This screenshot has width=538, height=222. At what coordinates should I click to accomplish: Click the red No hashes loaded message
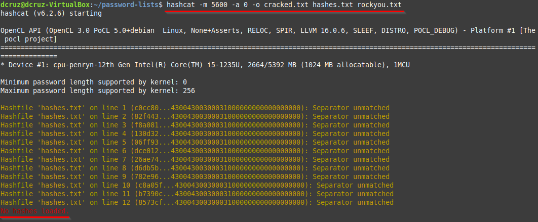tap(35, 211)
